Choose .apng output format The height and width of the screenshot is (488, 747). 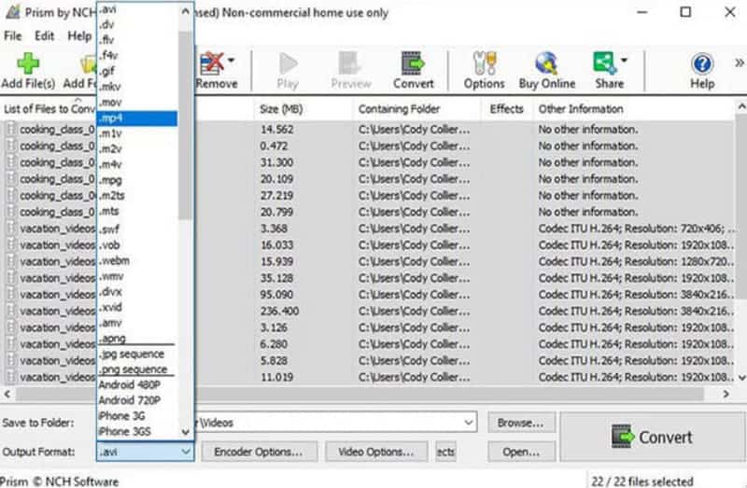137,339
